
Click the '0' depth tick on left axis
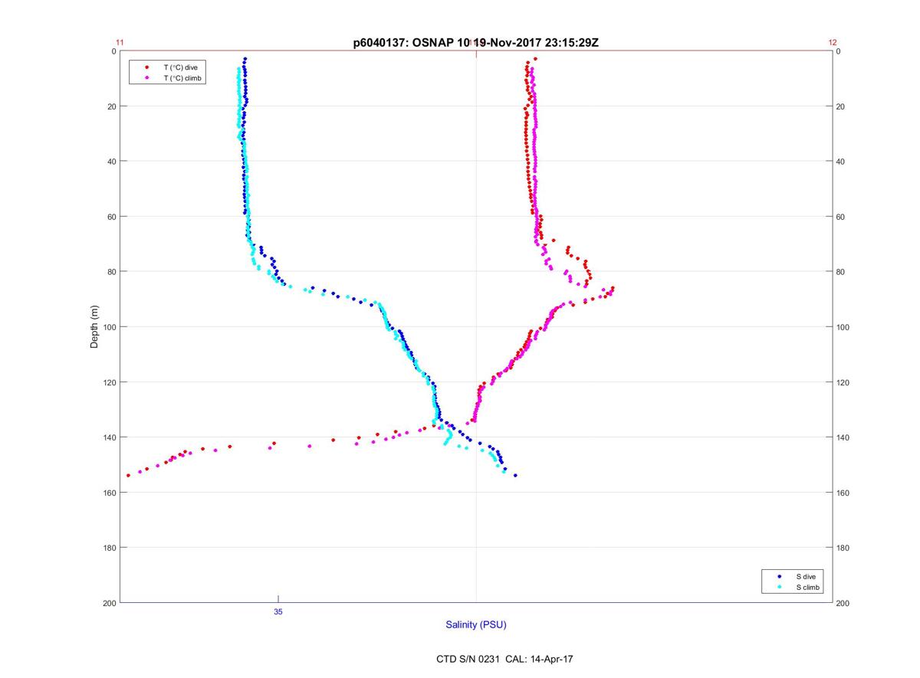(x=113, y=51)
